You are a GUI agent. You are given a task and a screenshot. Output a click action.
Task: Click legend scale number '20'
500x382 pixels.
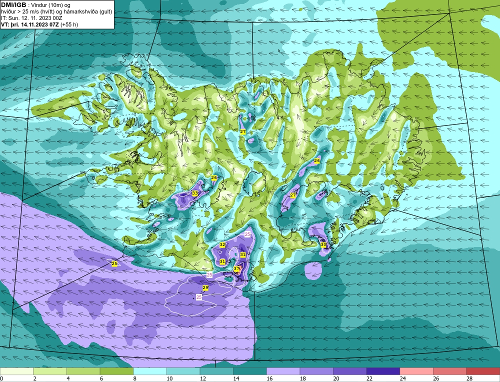click(336, 378)
